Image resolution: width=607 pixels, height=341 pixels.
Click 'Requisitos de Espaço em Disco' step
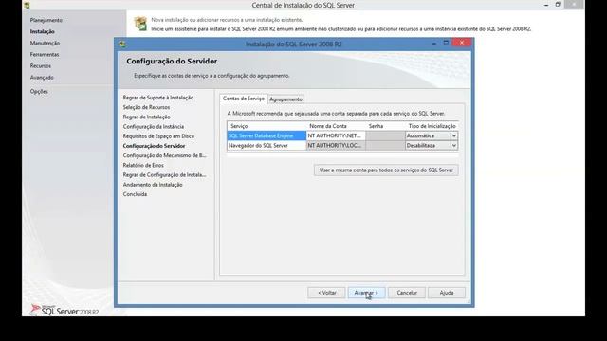click(x=158, y=136)
